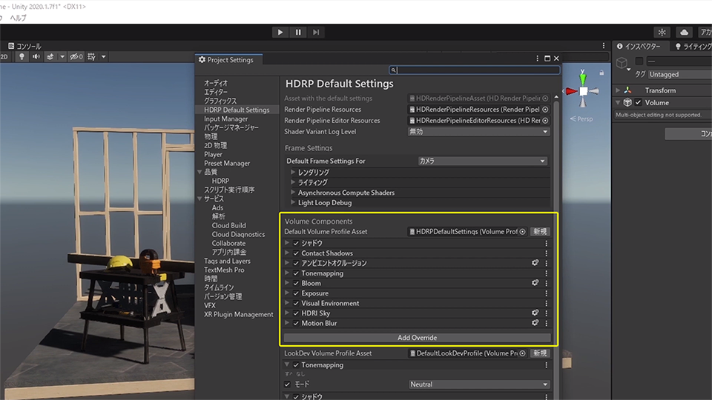
Task: Toggle scene lighting with the lightbulb icon
Action: [22, 56]
